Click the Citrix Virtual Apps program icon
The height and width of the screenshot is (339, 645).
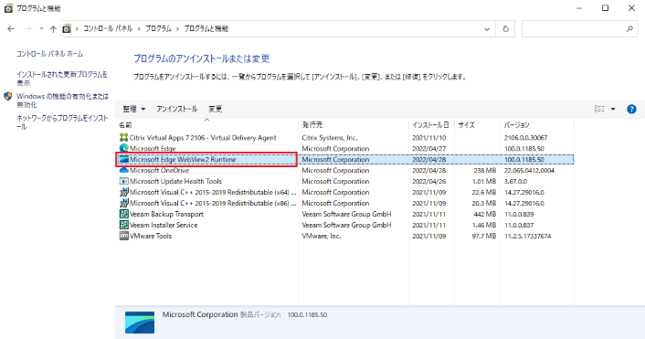click(123, 137)
